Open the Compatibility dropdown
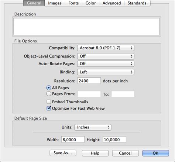175x162 pixels. [106, 48]
